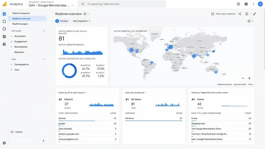Click the North America map bubble
Viewport: 265px width, 149px height.
131,50
